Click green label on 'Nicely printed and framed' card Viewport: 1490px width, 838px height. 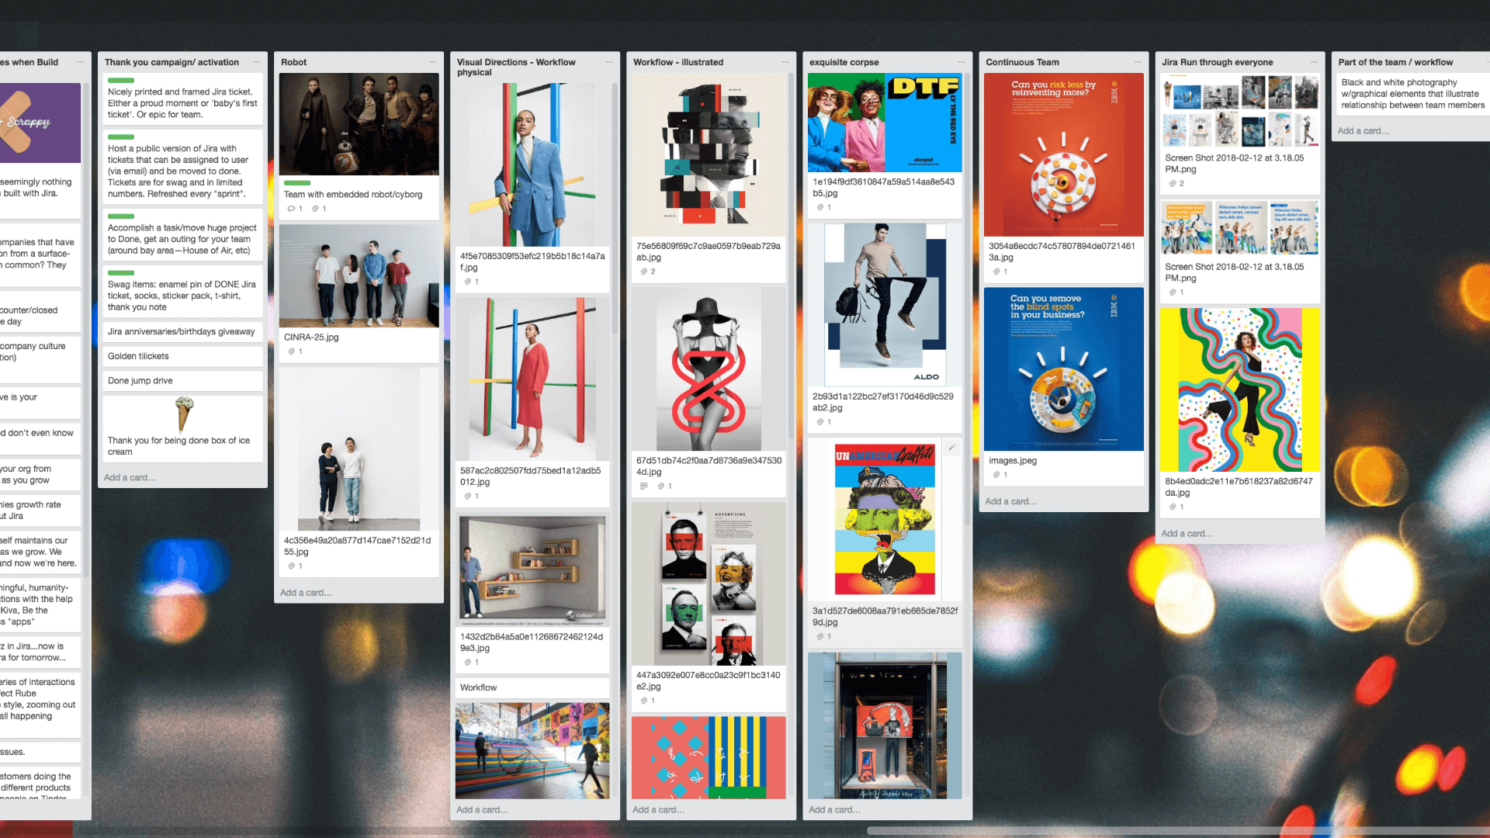click(121, 81)
